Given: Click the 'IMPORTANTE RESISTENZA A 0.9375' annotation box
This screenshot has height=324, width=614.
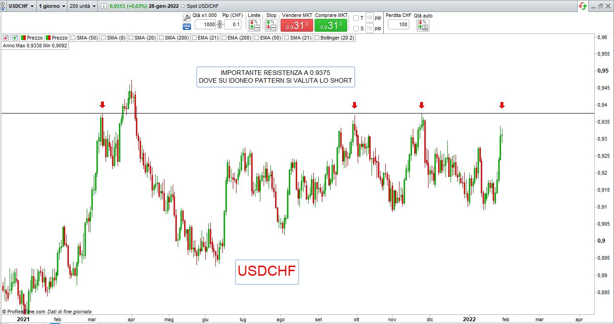Looking at the screenshot, I should point(276,77).
